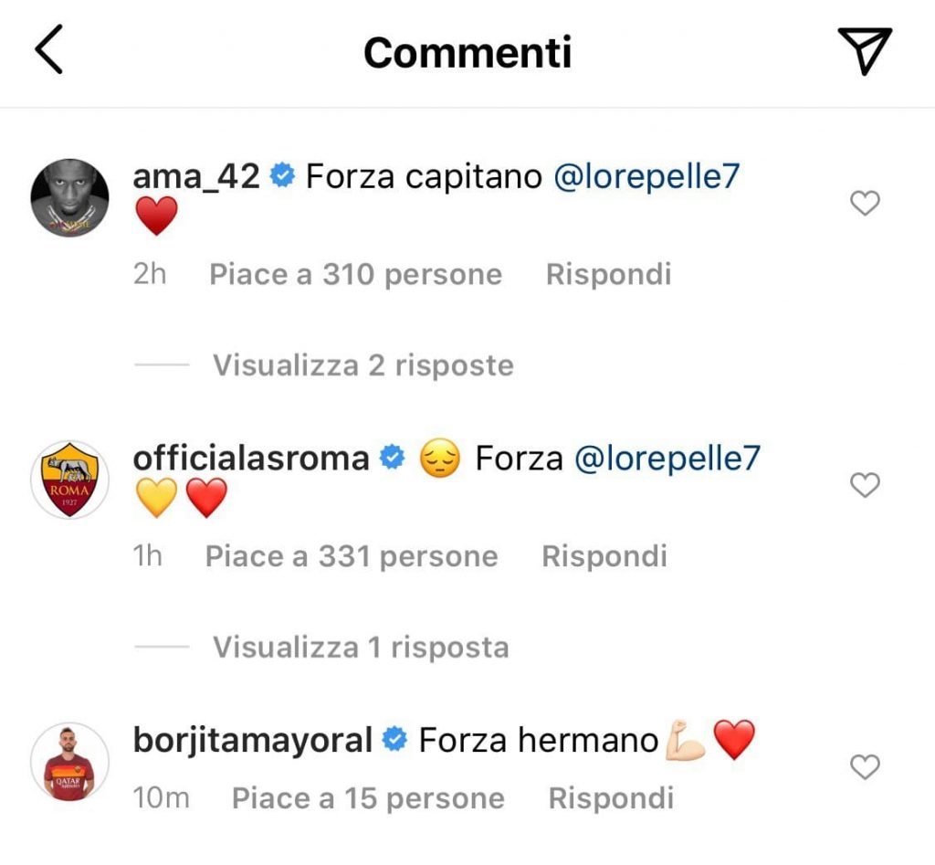The image size is (935, 865).
Task: Go back using the left chevron arrow
Action: click(x=49, y=49)
